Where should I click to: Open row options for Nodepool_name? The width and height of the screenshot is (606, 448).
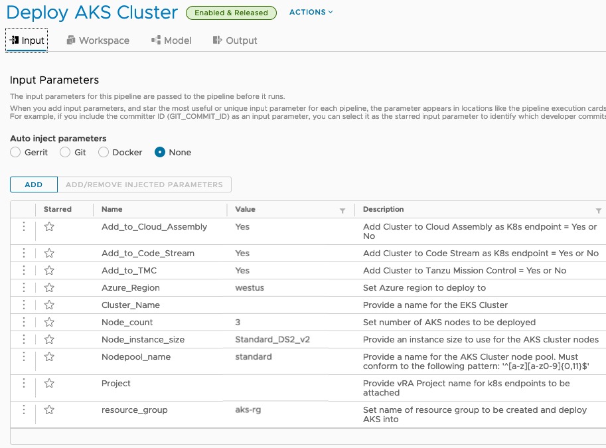(24, 356)
